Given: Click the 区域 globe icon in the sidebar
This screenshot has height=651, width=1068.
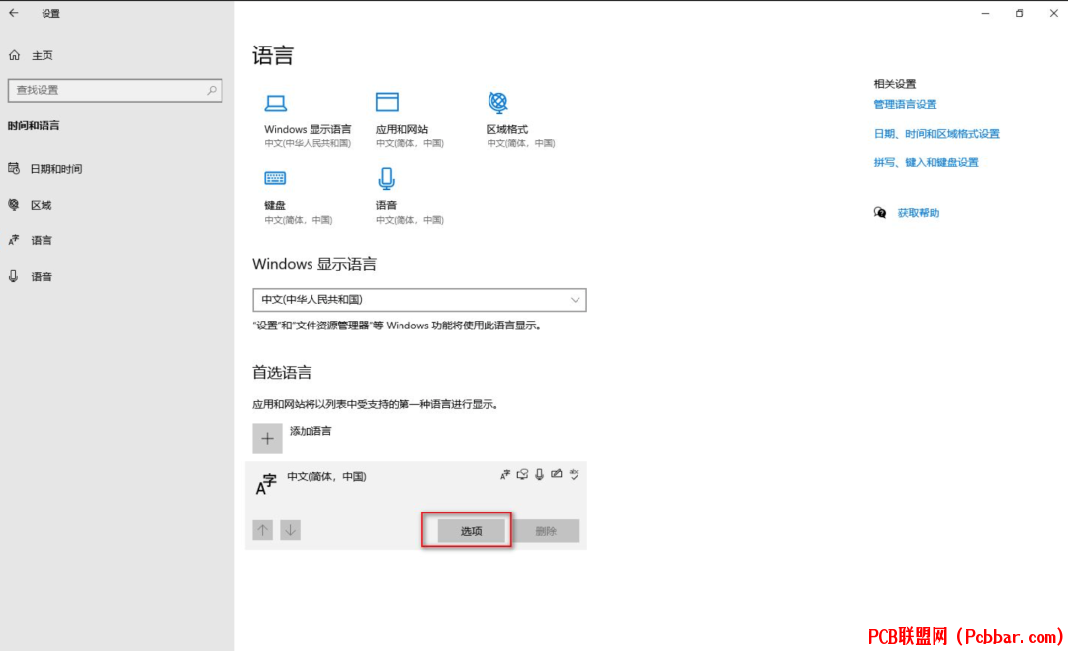Looking at the screenshot, I should click(x=14, y=205).
